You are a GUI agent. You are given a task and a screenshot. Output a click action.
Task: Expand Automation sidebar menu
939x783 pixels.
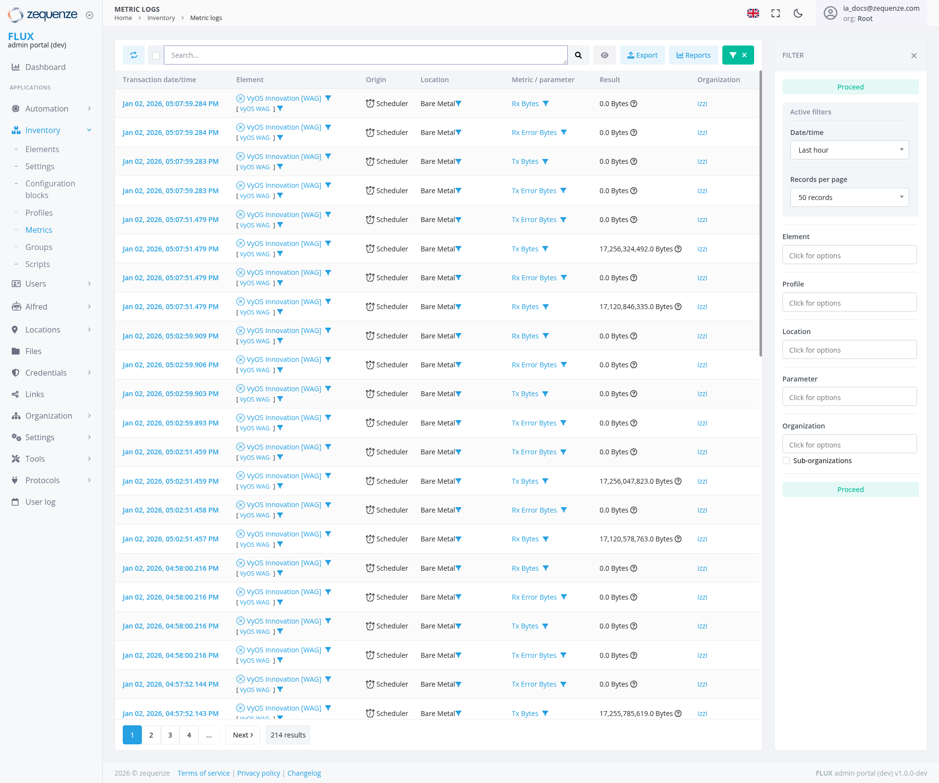51,109
